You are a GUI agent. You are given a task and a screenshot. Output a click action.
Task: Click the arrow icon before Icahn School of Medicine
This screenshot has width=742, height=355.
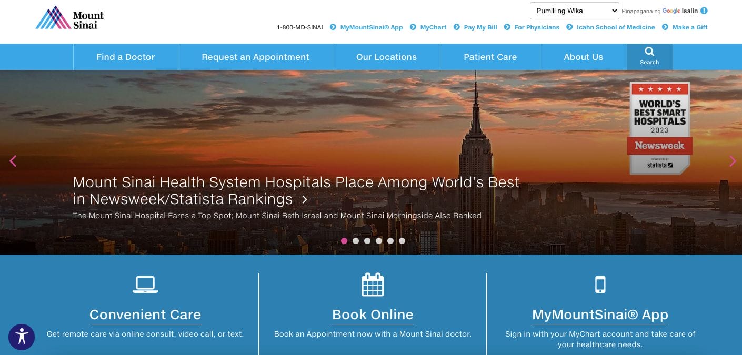569,27
